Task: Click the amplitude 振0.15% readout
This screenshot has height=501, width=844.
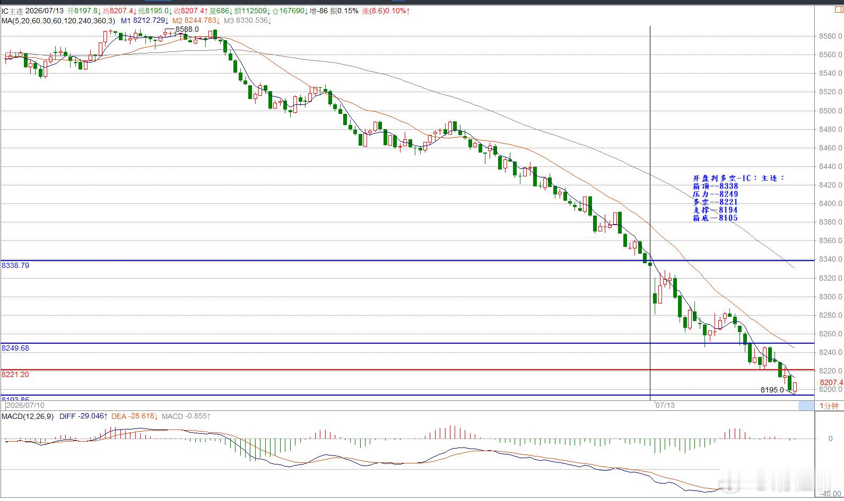Action: click(x=345, y=11)
